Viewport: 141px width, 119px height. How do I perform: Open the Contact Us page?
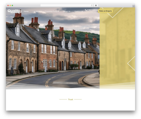(x=79, y=12)
